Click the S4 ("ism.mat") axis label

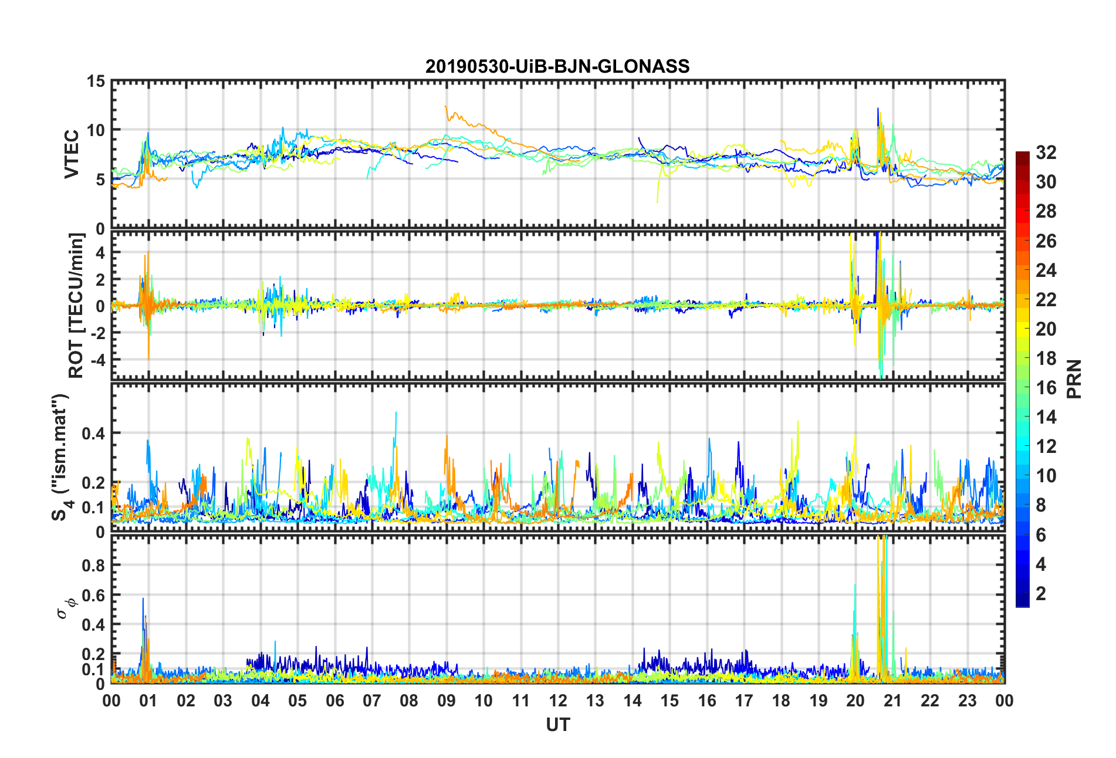61,458
